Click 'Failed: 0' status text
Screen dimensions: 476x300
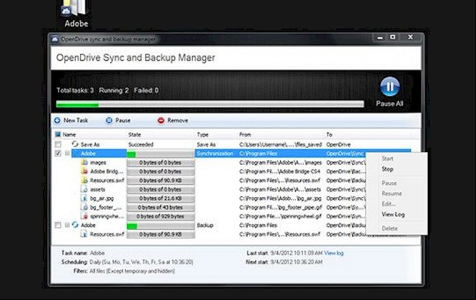point(146,90)
